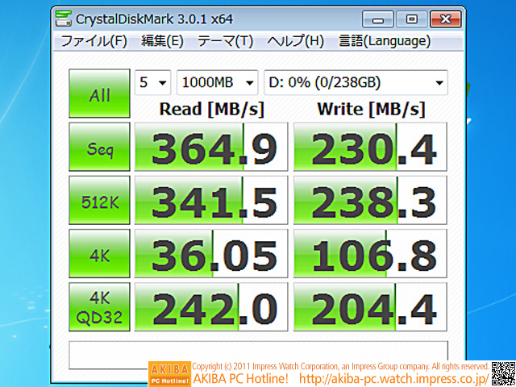The width and height of the screenshot is (516, 387).
Task: Click the AKIBA PC Hotline logo
Action: [169, 373]
